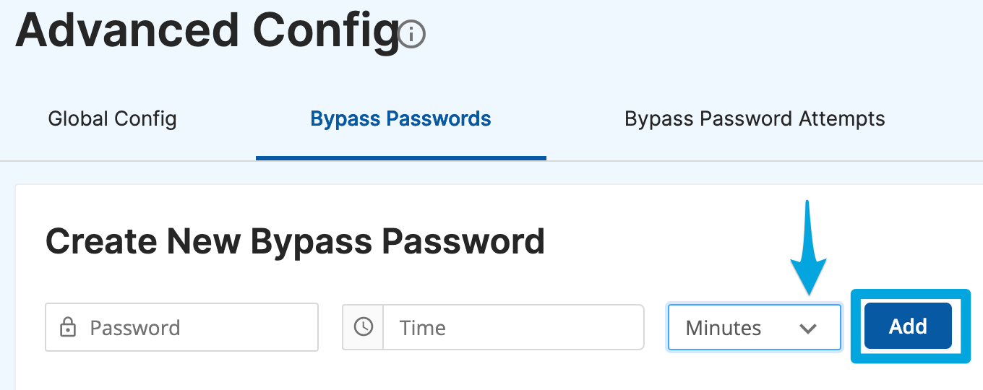The width and height of the screenshot is (983, 390).
Task: Click the Advanced Config page title
Action: click(207, 31)
